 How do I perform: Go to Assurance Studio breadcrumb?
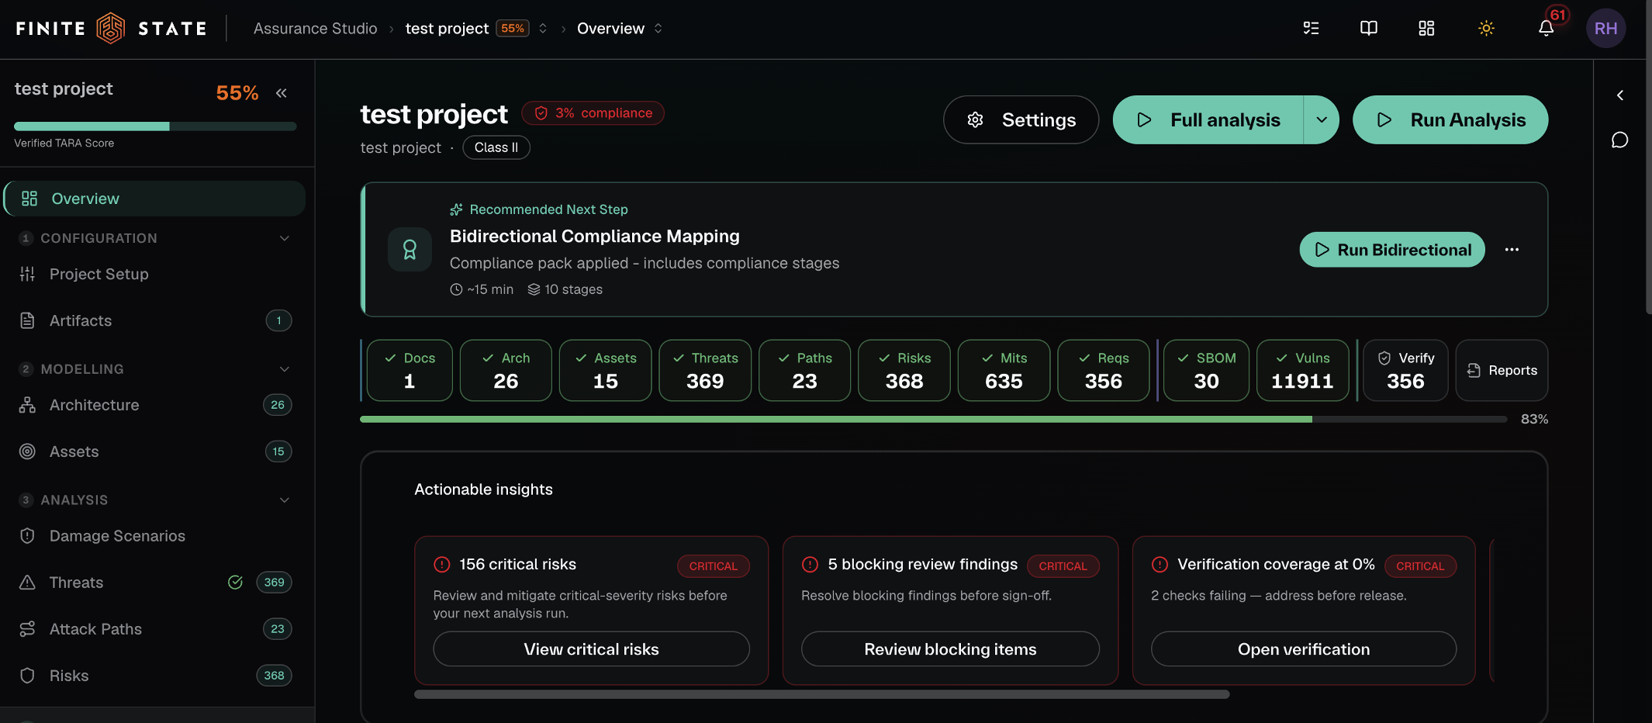click(x=315, y=29)
